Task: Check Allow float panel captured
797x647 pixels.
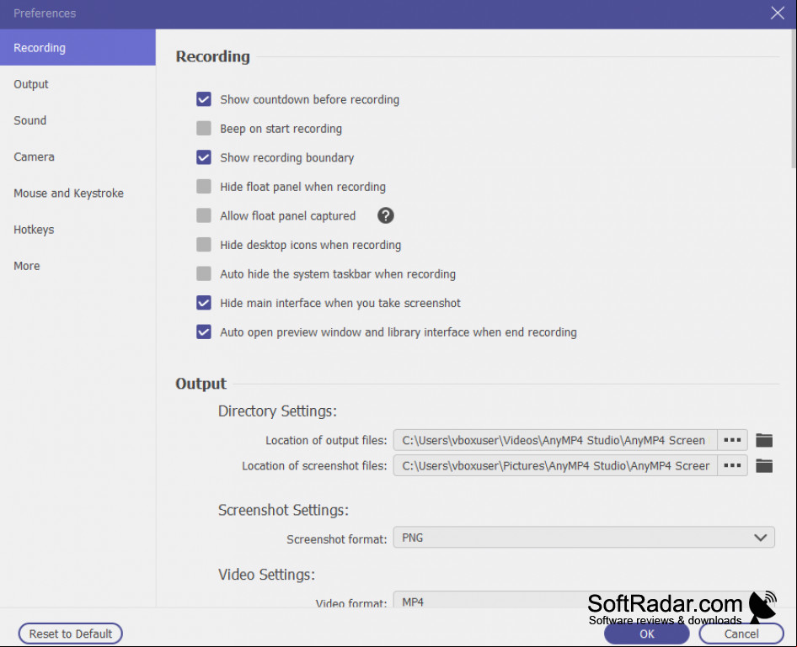Action: click(204, 215)
